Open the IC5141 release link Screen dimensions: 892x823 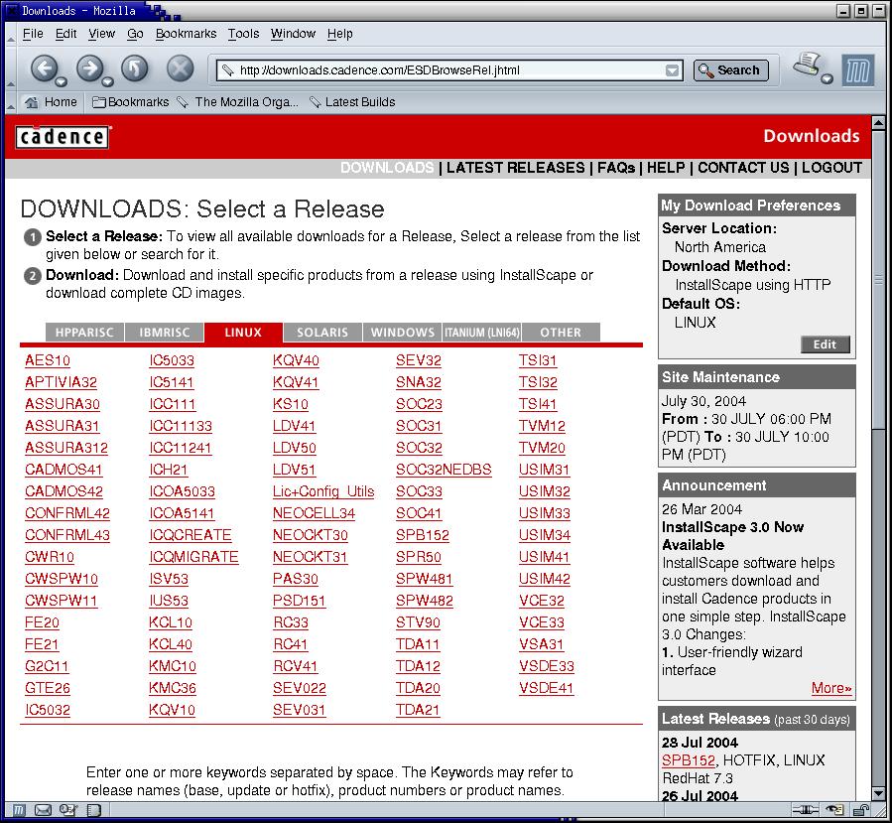click(172, 382)
